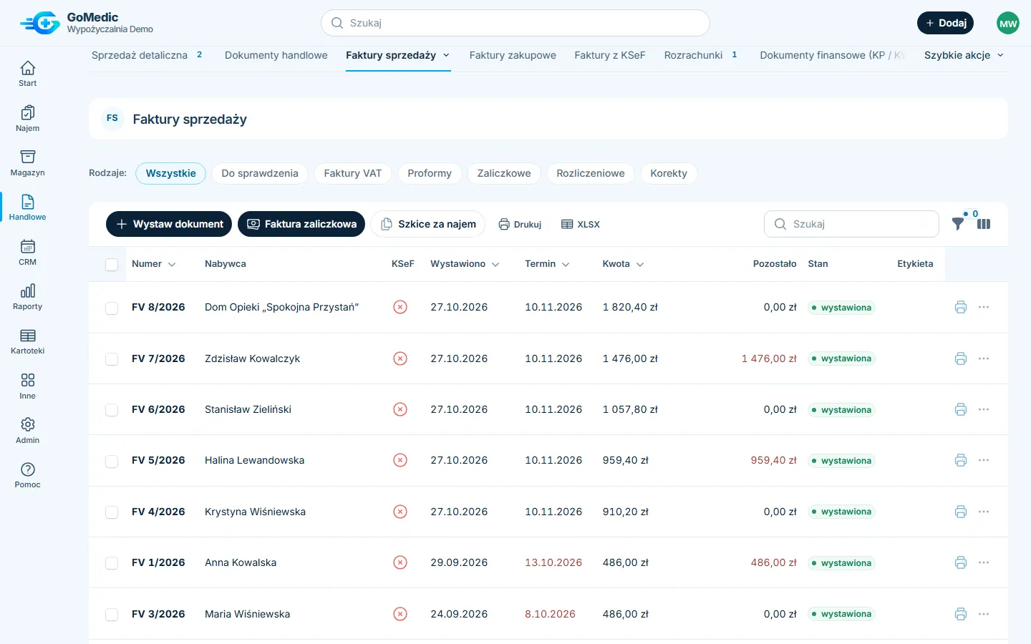Open the Szybkie akcje dropdown

964,55
